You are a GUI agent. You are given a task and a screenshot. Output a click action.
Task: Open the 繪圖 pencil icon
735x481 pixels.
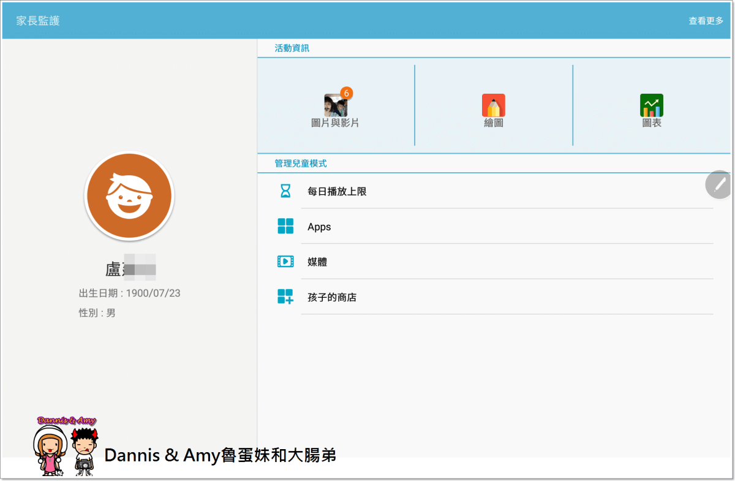[494, 105]
